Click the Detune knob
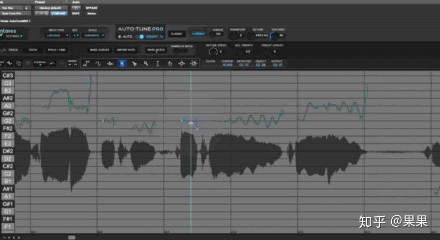The height and width of the screenshot is (240, 440). (x=251, y=36)
